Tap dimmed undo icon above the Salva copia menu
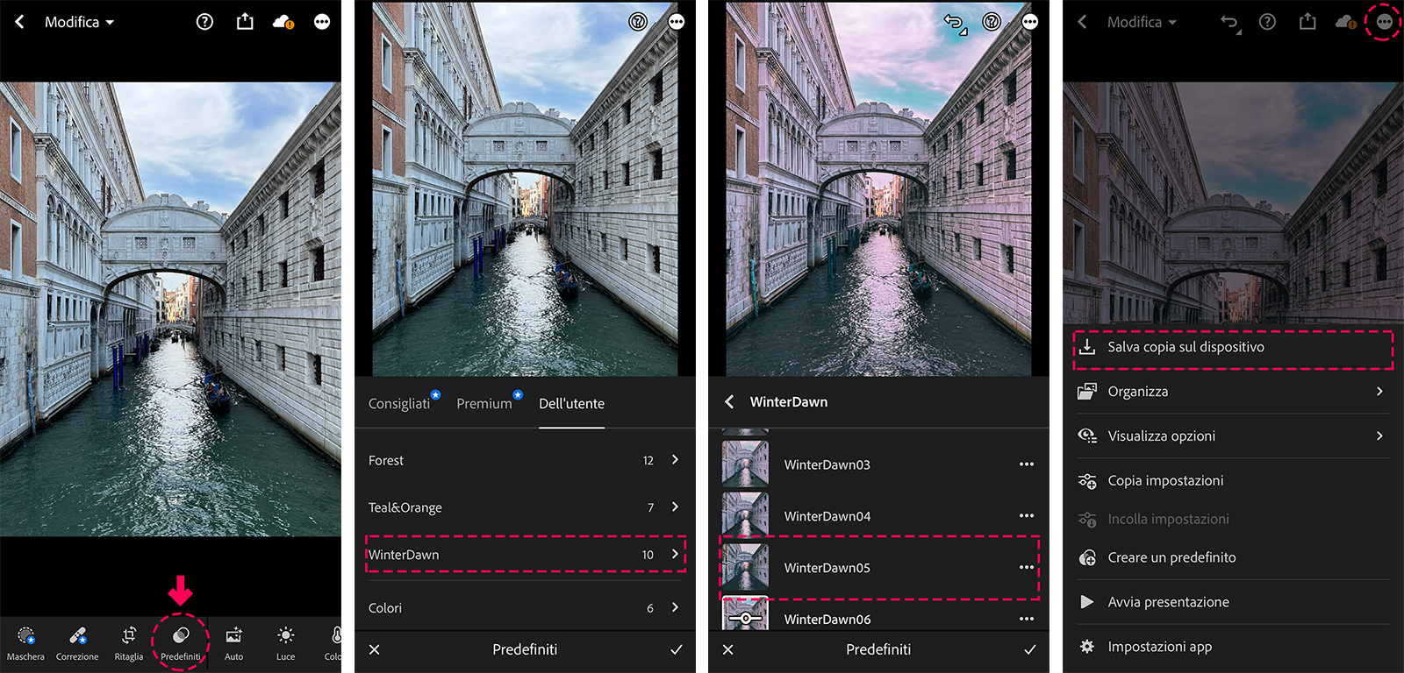 click(1231, 24)
